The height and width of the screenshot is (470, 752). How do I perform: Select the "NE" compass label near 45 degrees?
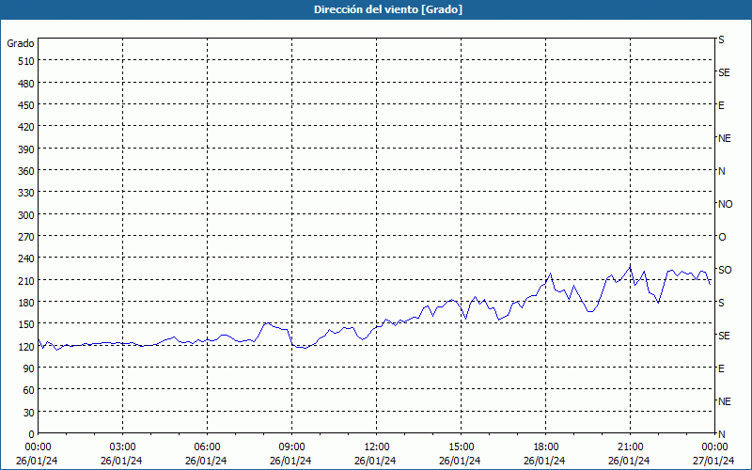click(724, 401)
